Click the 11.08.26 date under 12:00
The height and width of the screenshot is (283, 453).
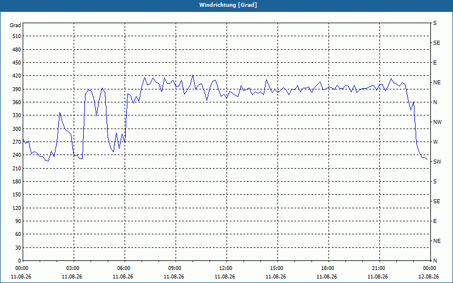pyautogui.click(x=225, y=276)
